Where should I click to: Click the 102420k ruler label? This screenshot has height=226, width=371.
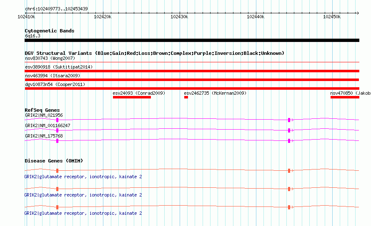[103, 17]
